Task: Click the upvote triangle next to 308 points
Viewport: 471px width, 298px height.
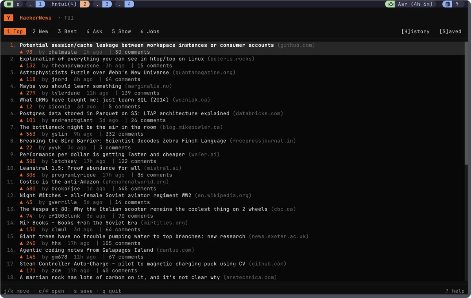Action: click(22, 161)
